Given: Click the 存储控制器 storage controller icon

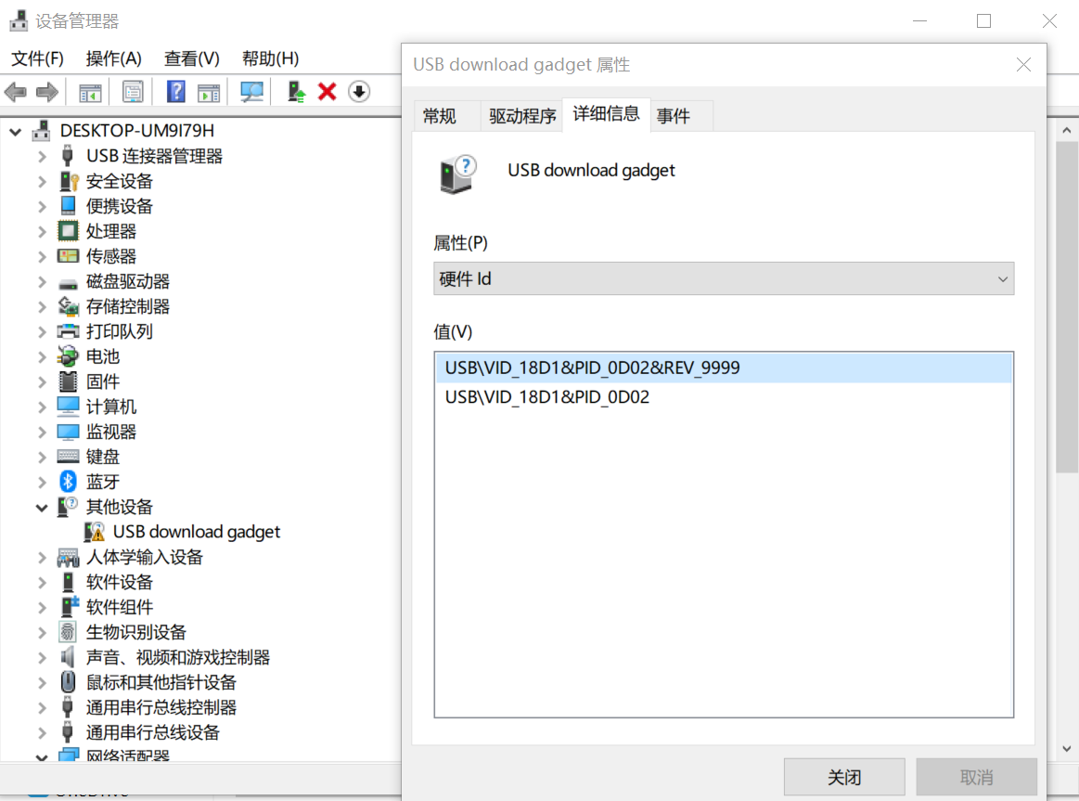Looking at the screenshot, I should [x=68, y=306].
